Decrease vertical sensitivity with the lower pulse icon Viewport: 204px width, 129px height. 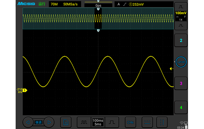(x=181, y=25)
